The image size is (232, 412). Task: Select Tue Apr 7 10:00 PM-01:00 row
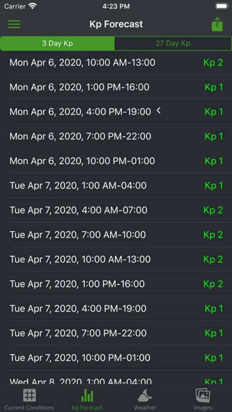coord(116,358)
